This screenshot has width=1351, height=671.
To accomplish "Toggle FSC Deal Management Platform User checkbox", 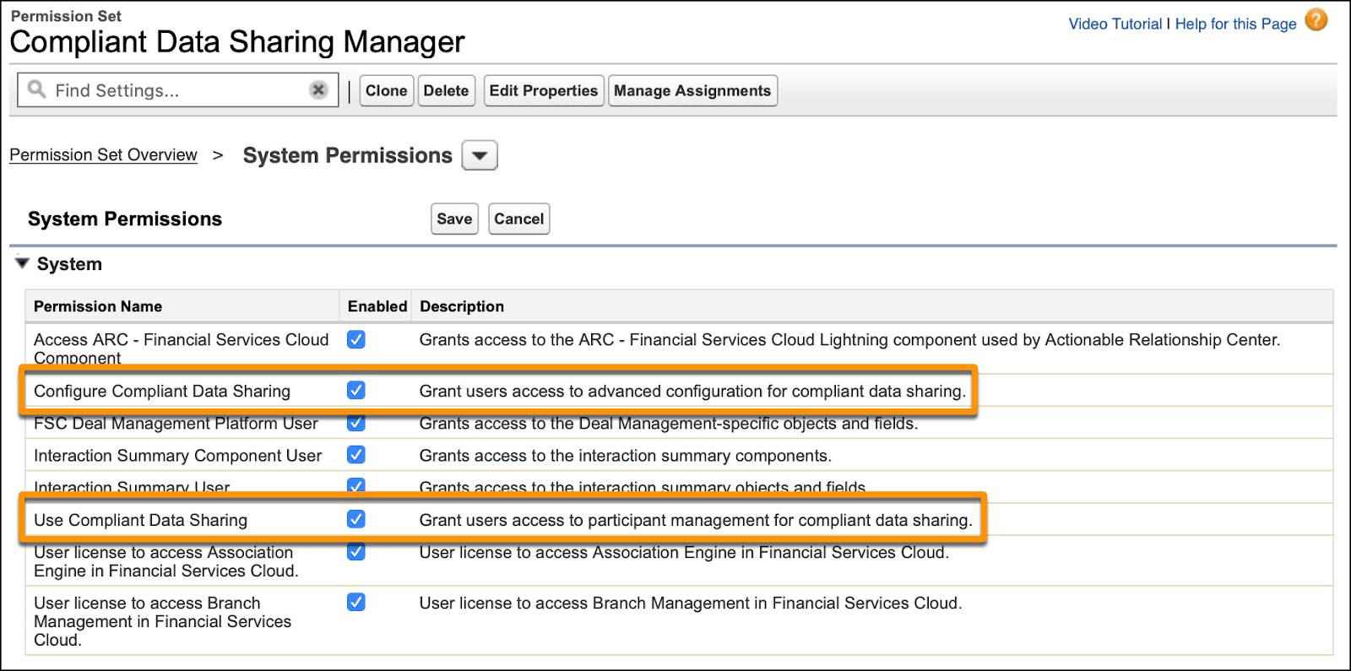I will pyautogui.click(x=356, y=422).
